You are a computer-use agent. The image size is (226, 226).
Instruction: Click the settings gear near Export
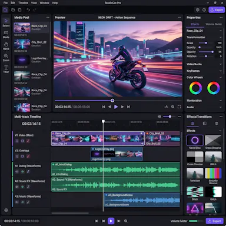pos(198,10)
